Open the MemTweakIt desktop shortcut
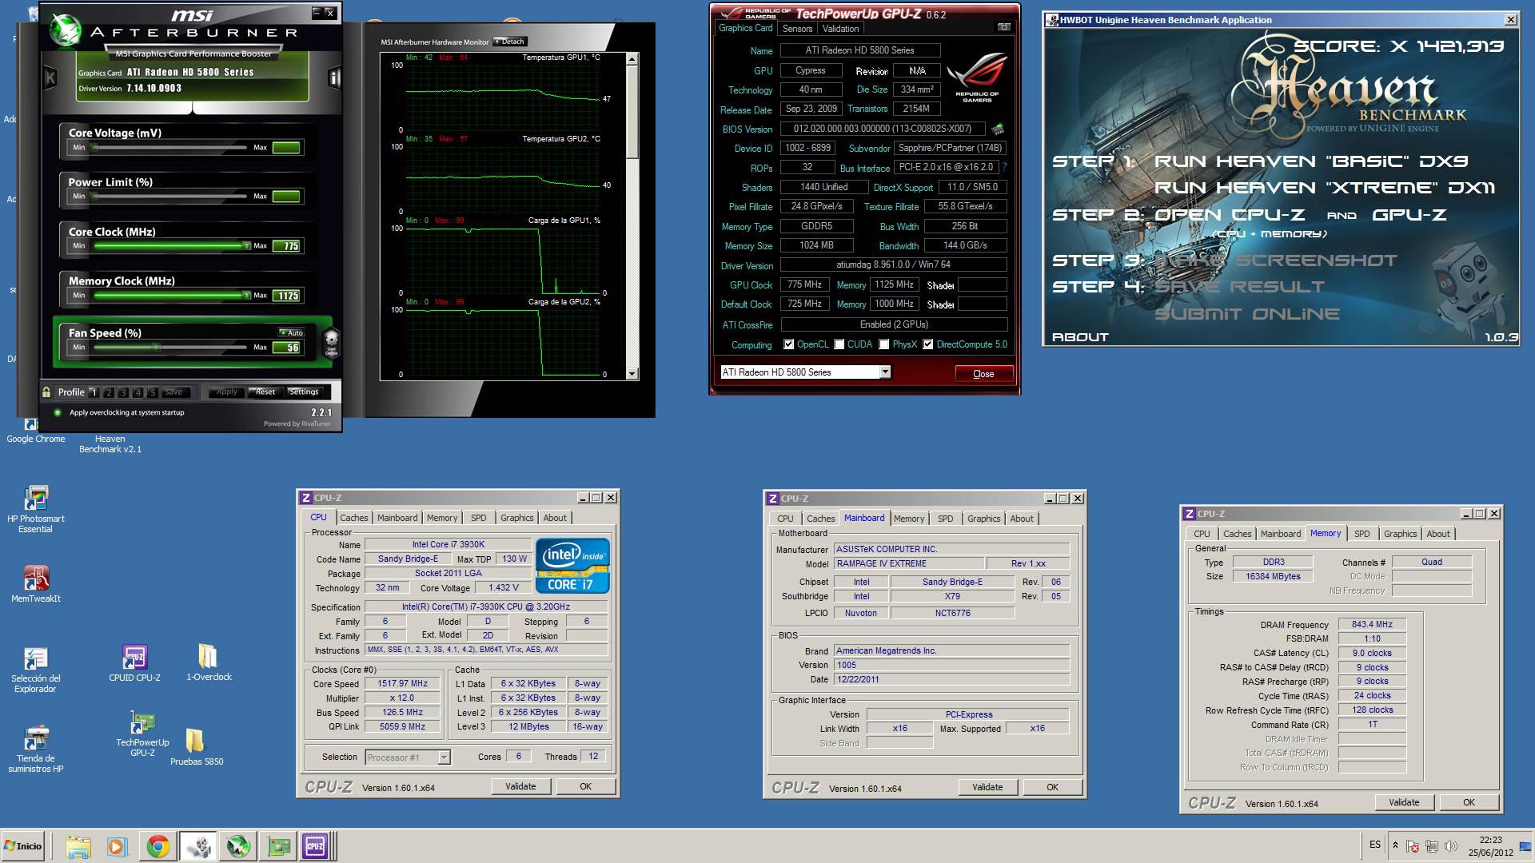 pos(35,583)
